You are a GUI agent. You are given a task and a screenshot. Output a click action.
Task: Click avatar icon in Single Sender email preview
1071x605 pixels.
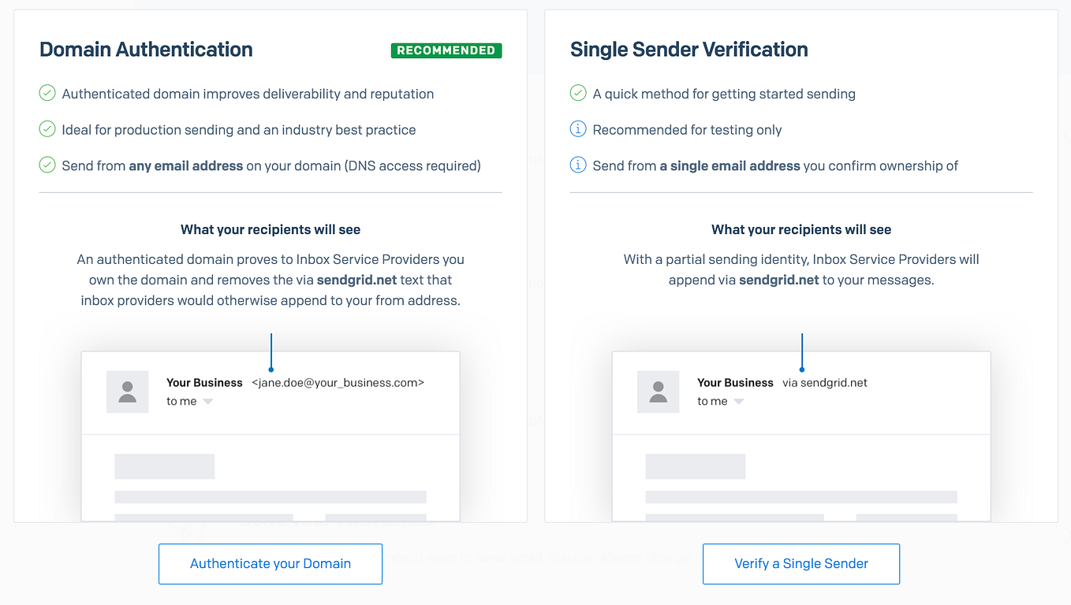click(x=658, y=392)
